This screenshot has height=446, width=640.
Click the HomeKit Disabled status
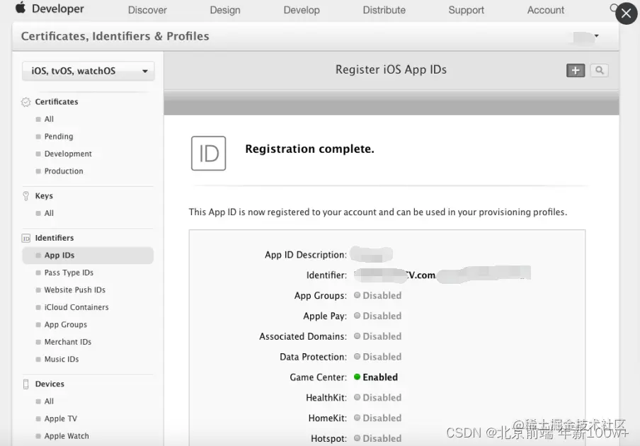point(377,418)
